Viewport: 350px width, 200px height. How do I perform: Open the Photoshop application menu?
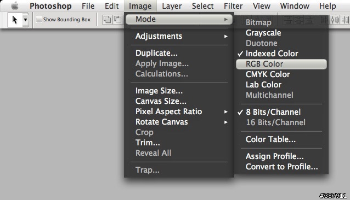[x=50, y=6]
